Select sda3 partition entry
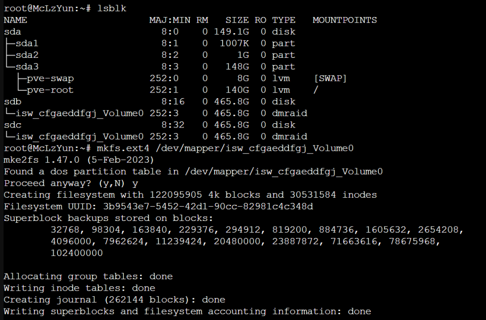The image size is (486, 320). pos(27,66)
